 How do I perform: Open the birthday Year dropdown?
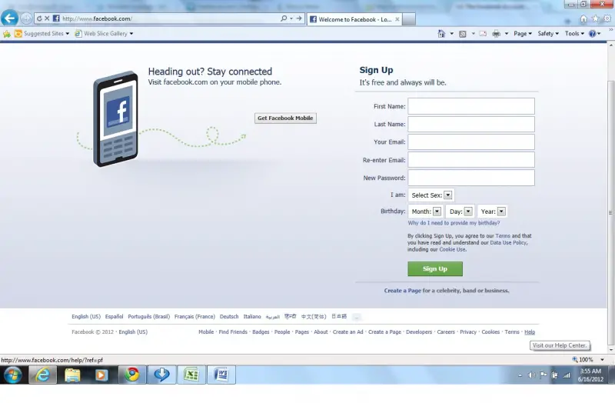(492, 211)
